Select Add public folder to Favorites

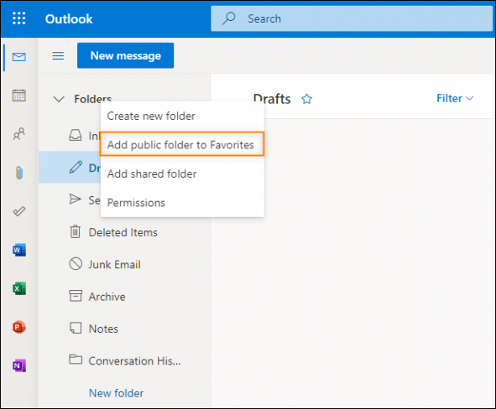[182, 144]
